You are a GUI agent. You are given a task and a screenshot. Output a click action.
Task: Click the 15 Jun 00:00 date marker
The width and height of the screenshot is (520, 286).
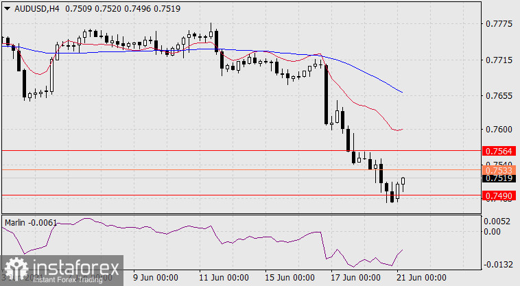tap(289, 278)
